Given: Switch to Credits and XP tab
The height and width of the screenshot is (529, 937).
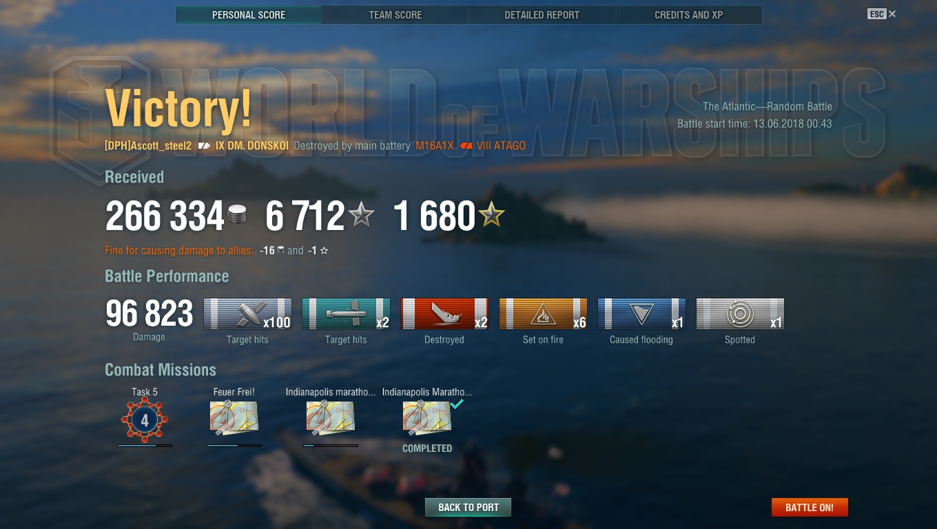Looking at the screenshot, I should tap(689, 14).
